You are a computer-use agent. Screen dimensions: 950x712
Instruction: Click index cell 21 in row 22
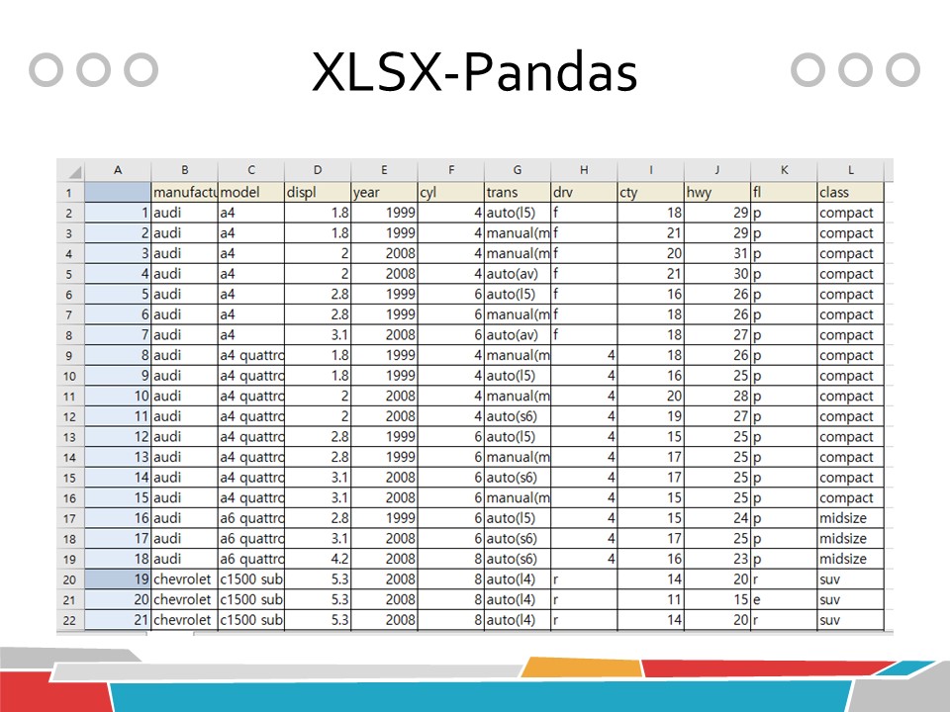pyautogui.click(x=118, y=620)
